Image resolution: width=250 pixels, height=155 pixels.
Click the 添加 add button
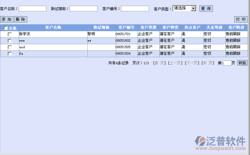tap(6, 19)
